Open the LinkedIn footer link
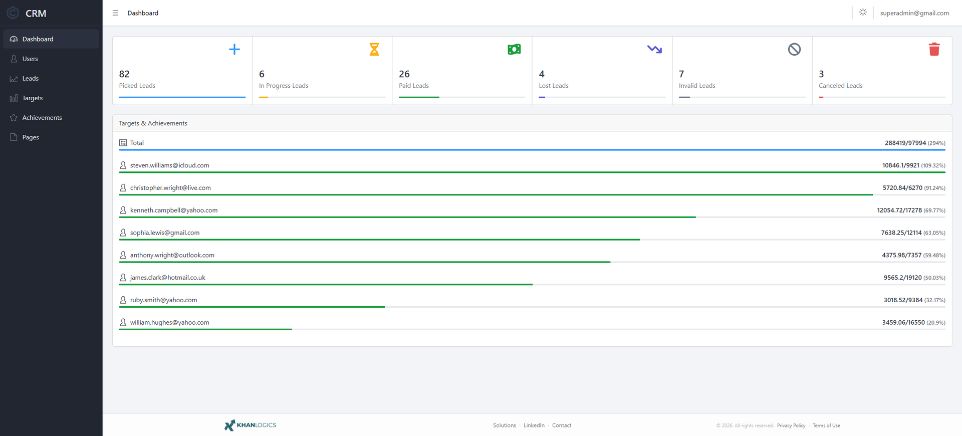The height and width of the screenshot is (436, 962). [534, 425]
